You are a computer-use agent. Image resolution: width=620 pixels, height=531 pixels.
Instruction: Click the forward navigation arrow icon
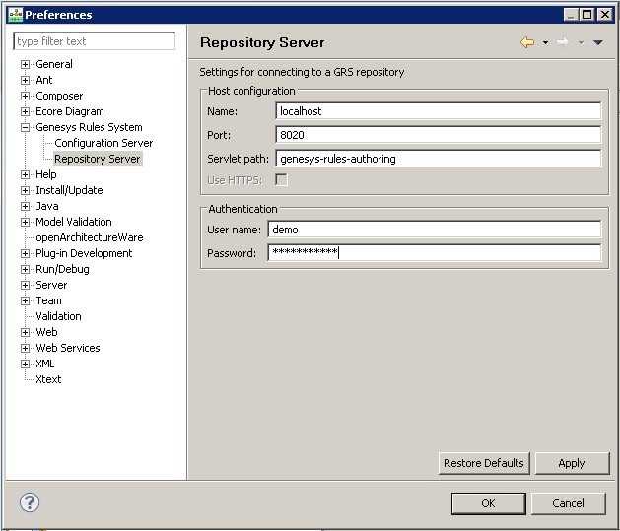tap(563, 43)
